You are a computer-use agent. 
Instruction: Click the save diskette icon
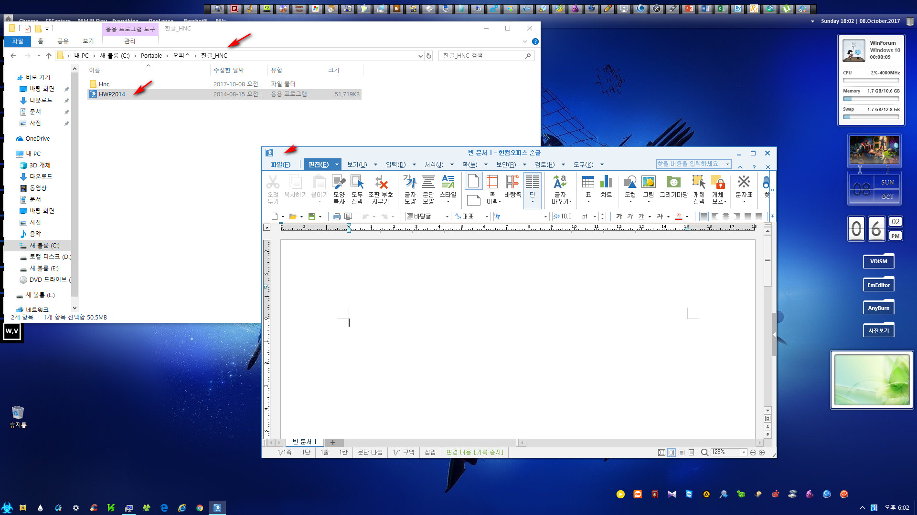[312, 216]
